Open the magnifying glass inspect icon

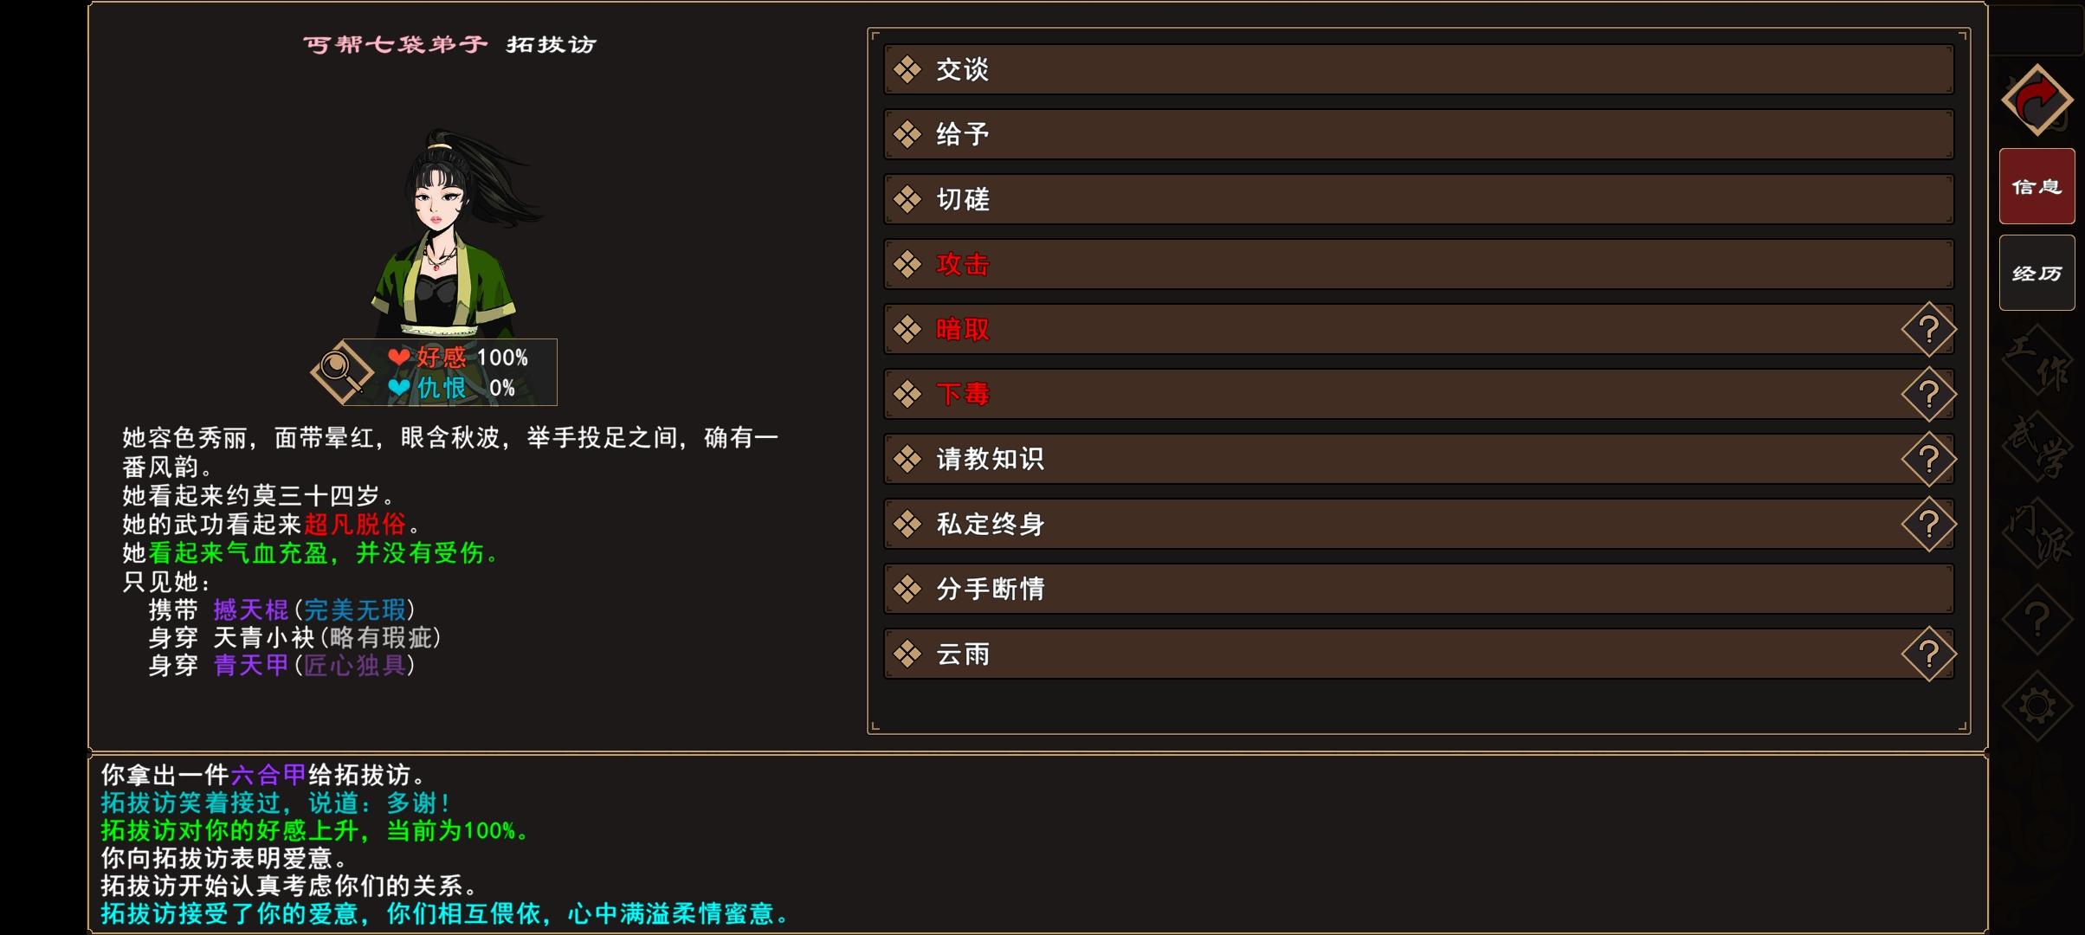coord(341,372)
